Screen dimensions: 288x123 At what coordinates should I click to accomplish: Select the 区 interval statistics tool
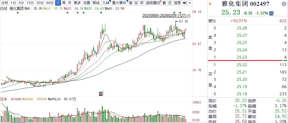[170, 3]
